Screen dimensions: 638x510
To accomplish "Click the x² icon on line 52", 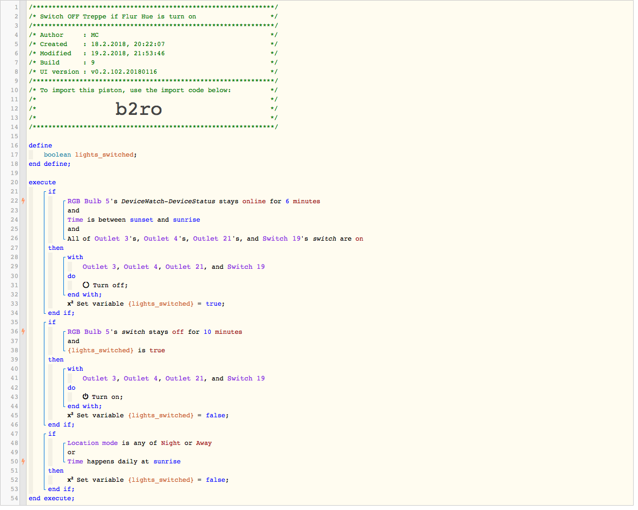I will coord(70,480).
